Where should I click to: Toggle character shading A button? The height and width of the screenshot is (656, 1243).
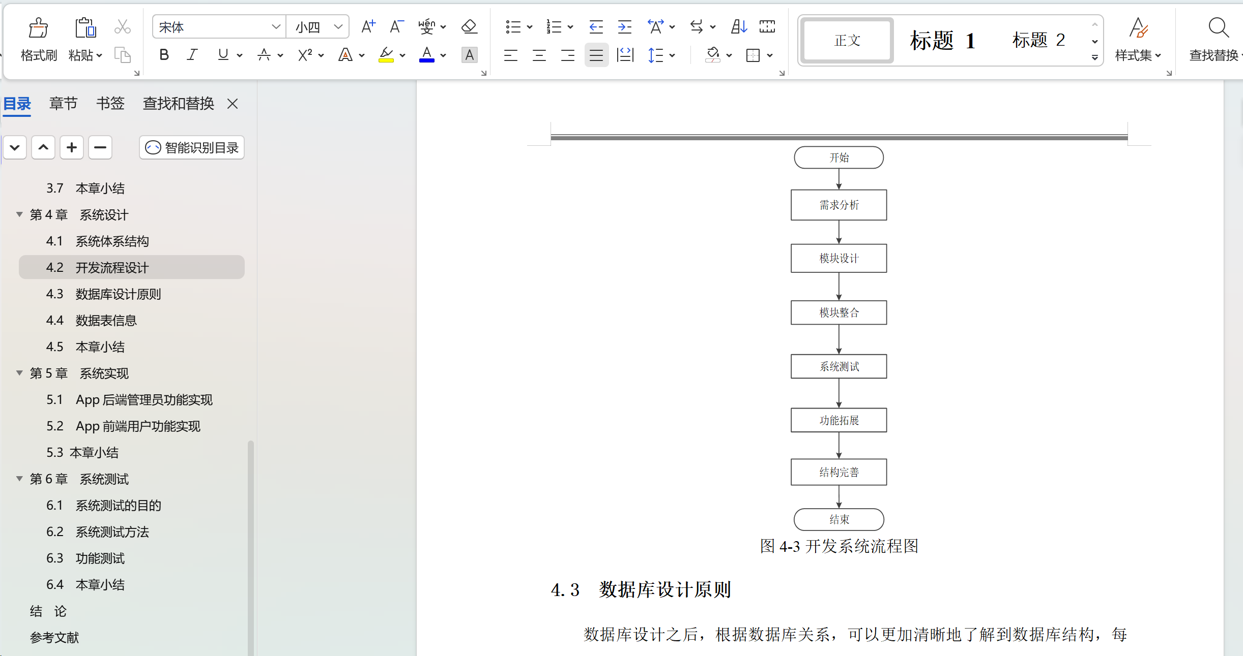pos(469,55)
